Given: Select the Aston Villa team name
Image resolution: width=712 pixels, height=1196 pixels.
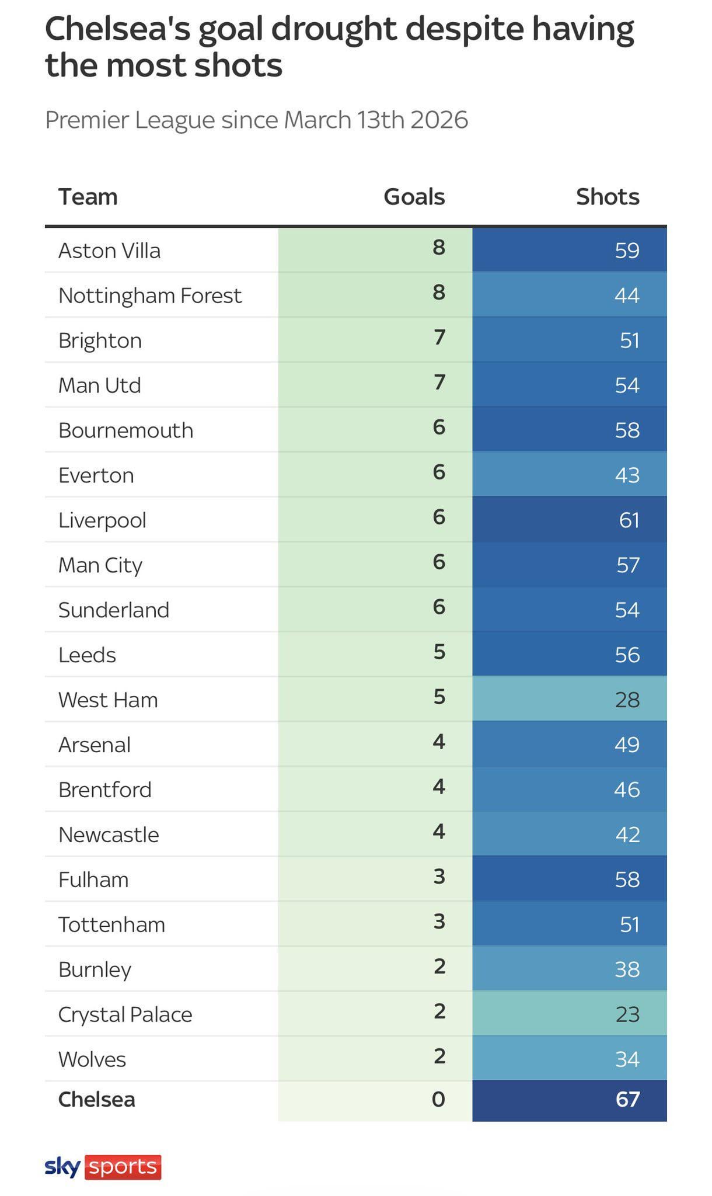Looking at the screenshot, I should click(109, 251).
